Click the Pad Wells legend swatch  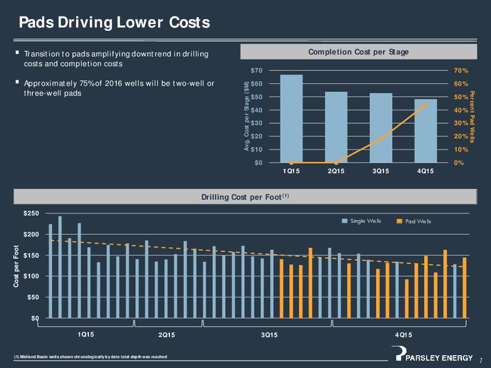pos(400,221)
